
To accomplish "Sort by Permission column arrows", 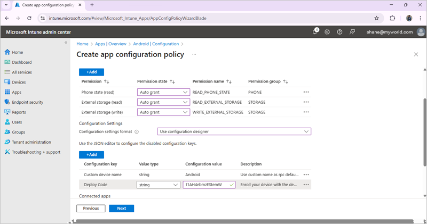I will tap(107, 82).
